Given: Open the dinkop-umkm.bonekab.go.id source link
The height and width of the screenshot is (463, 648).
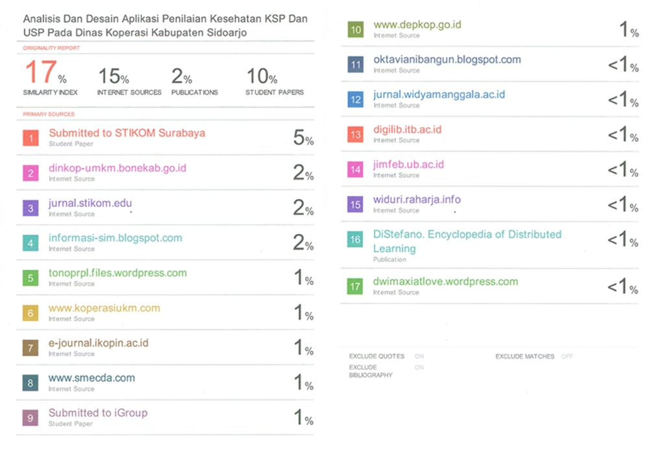Looking at the screenshot, I should pos(117,168).
